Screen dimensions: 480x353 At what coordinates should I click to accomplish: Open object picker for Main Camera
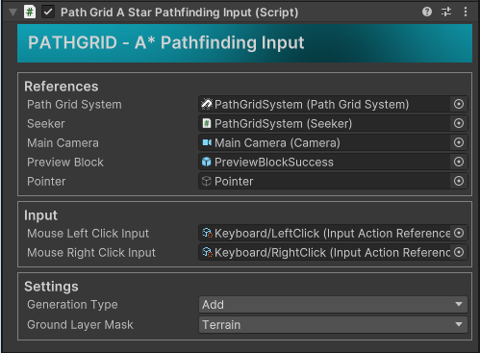coord(459,142)
